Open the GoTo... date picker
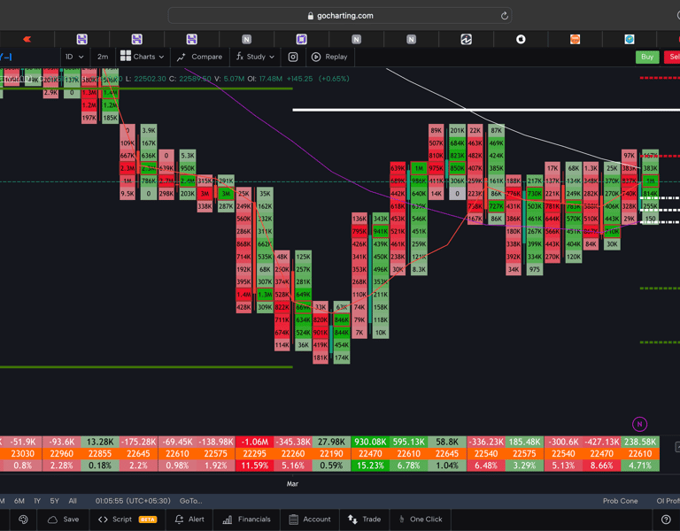 191,501
